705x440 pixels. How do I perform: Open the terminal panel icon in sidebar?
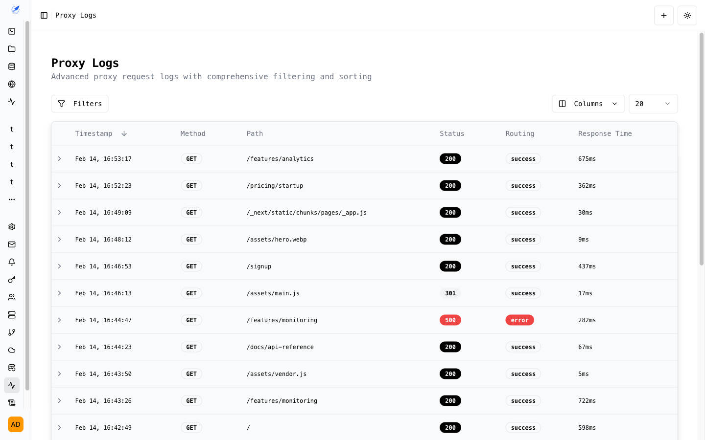[x=12, y=31]
